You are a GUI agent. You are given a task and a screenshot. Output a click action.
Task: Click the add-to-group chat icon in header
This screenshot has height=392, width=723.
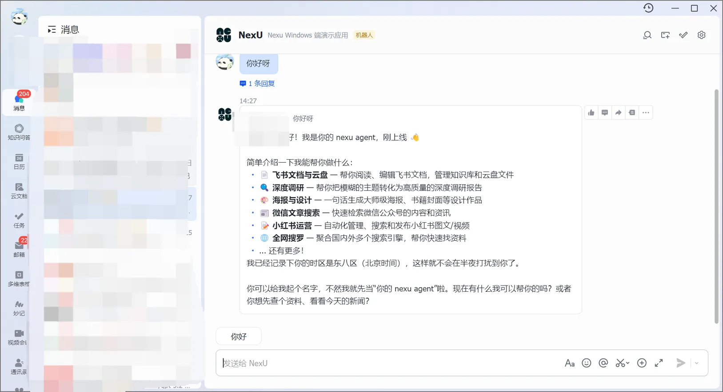click(665, 35)
